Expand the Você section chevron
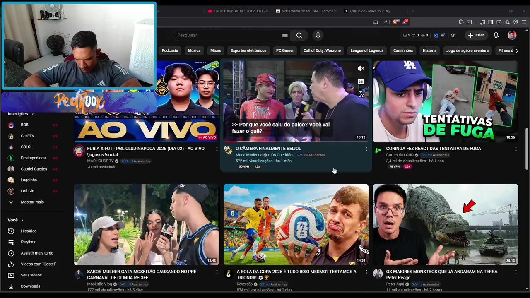 [x=22, y=220]
